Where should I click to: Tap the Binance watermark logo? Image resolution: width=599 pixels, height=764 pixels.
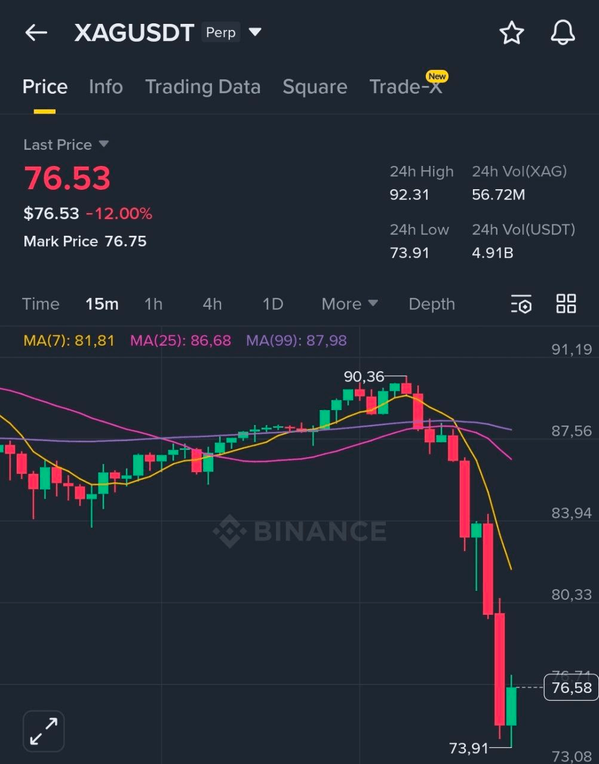click(x=300, y=531)
